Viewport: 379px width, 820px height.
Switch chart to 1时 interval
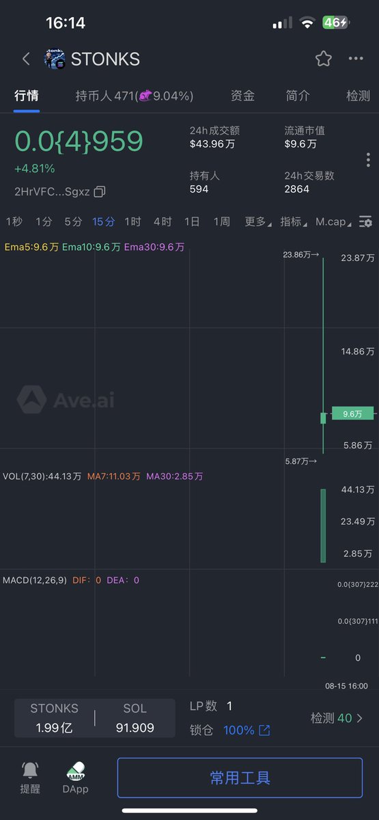click(x=132, y=222)
